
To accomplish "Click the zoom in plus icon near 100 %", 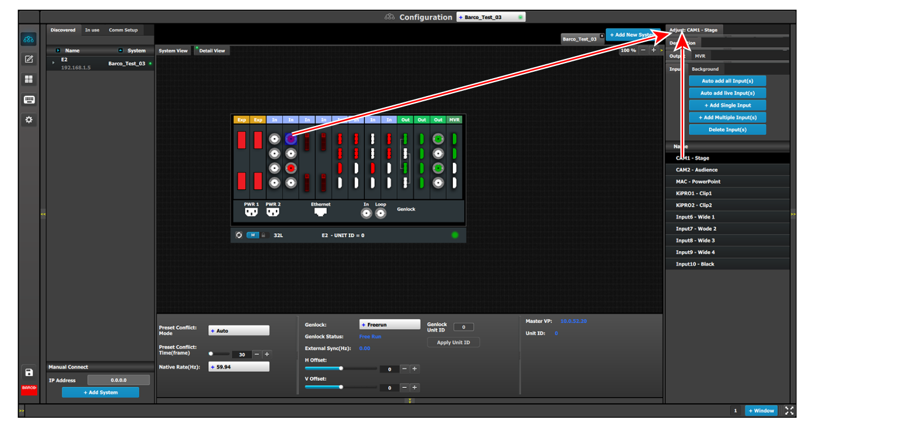I will coord(654,50).
